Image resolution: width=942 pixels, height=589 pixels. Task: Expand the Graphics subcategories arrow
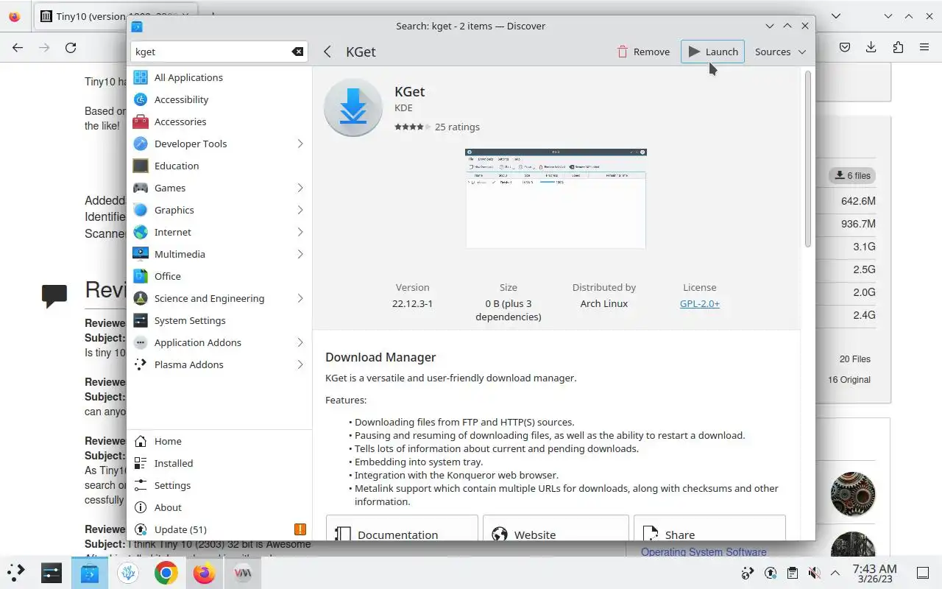(x=300, y=210)
